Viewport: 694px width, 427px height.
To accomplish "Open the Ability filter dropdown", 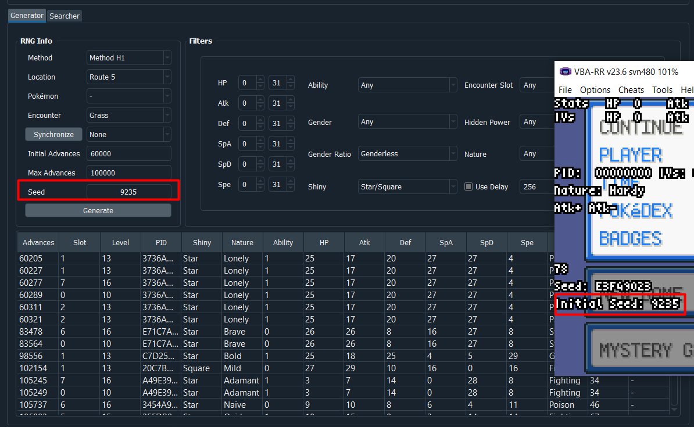I will click(407, 85).
